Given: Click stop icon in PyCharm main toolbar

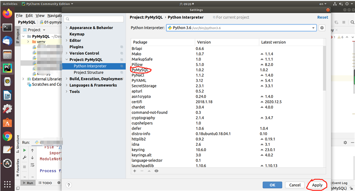Looking at the screenshot, I should [x=344, y=22].
